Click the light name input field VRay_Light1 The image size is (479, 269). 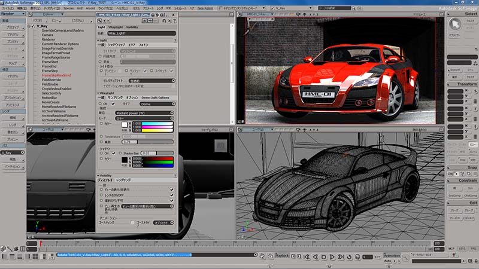[141, 33]
